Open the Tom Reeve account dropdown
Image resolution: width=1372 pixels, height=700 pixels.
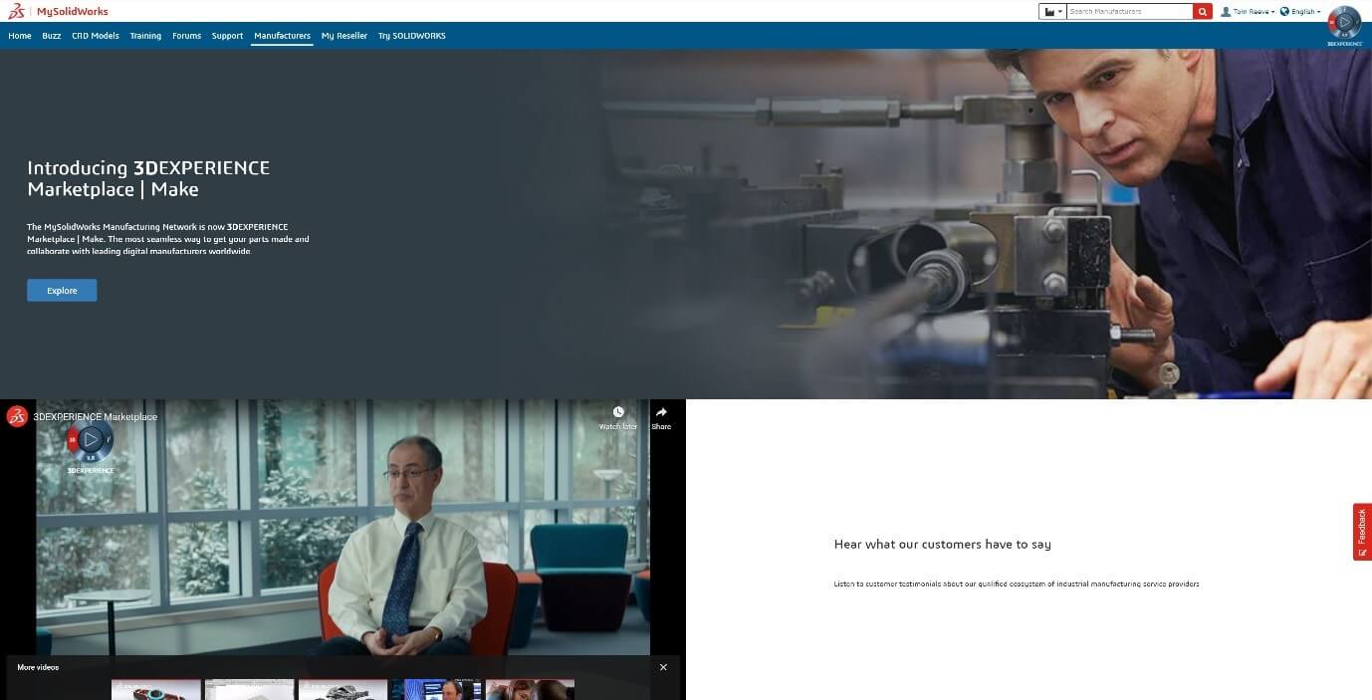(1248, 12)
